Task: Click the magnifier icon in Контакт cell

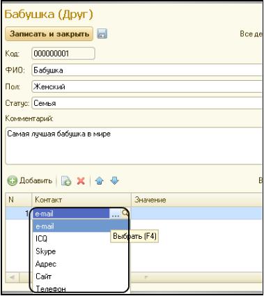Action: pyautogui.click(x=125, y=213)
